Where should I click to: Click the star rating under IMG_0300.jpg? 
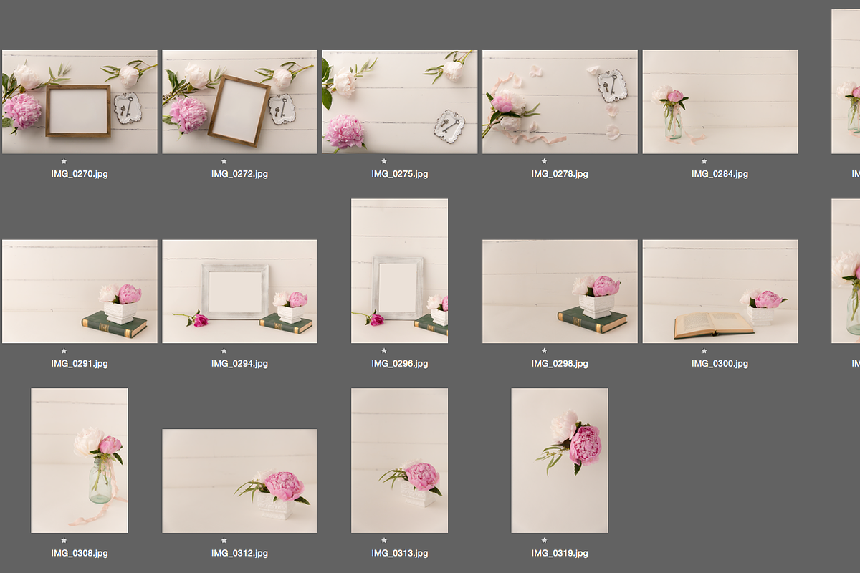click(x=704, y=351)
